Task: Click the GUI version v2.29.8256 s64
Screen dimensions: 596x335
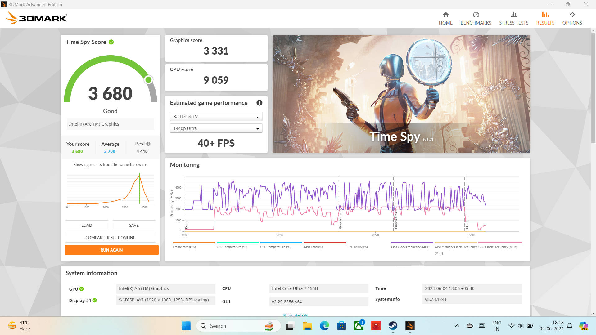Action: 319,302
